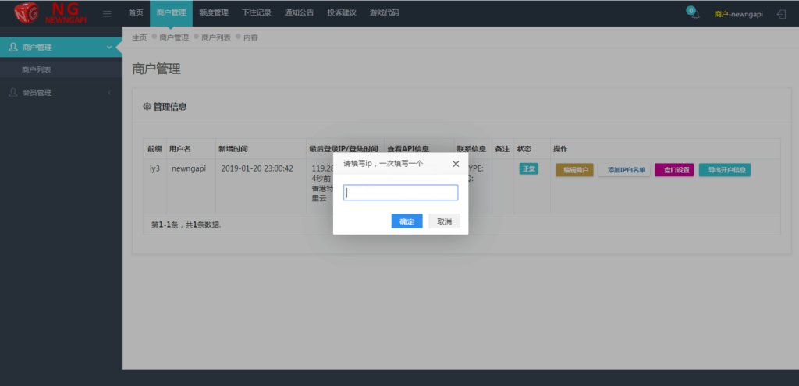Click the 操作 column header
This screenshot has height=386, width=799.
pos(560,149)
